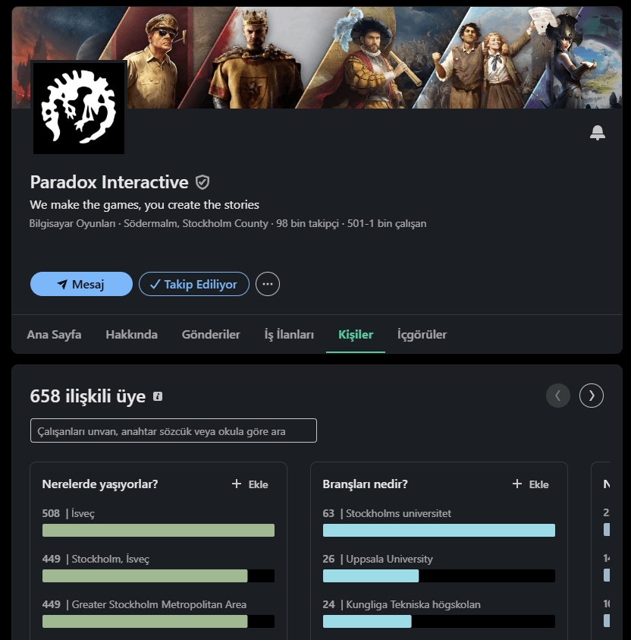Screen dimensions: 631x640
Task: Click the info icon beside 658 ilişkili üye
Action: click(x=158, y=396)
